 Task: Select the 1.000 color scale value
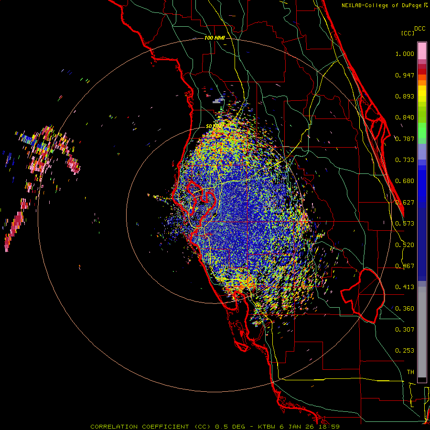click(x=405, y=54)
